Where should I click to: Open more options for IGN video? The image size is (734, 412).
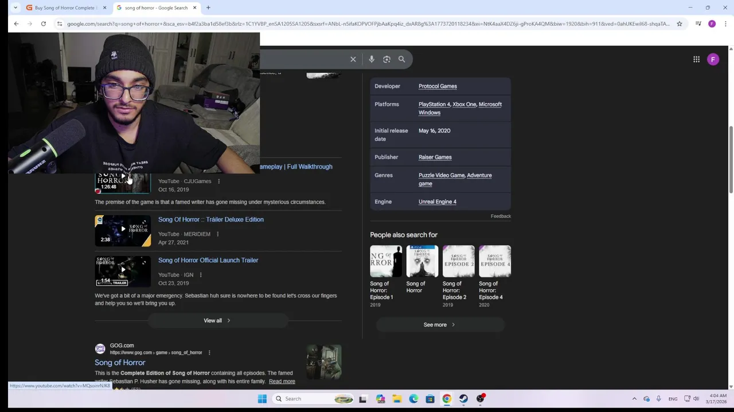point(201,275)
